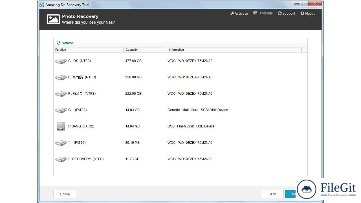
Task: Sort by the Information column header
Action: tap(234, 50)
